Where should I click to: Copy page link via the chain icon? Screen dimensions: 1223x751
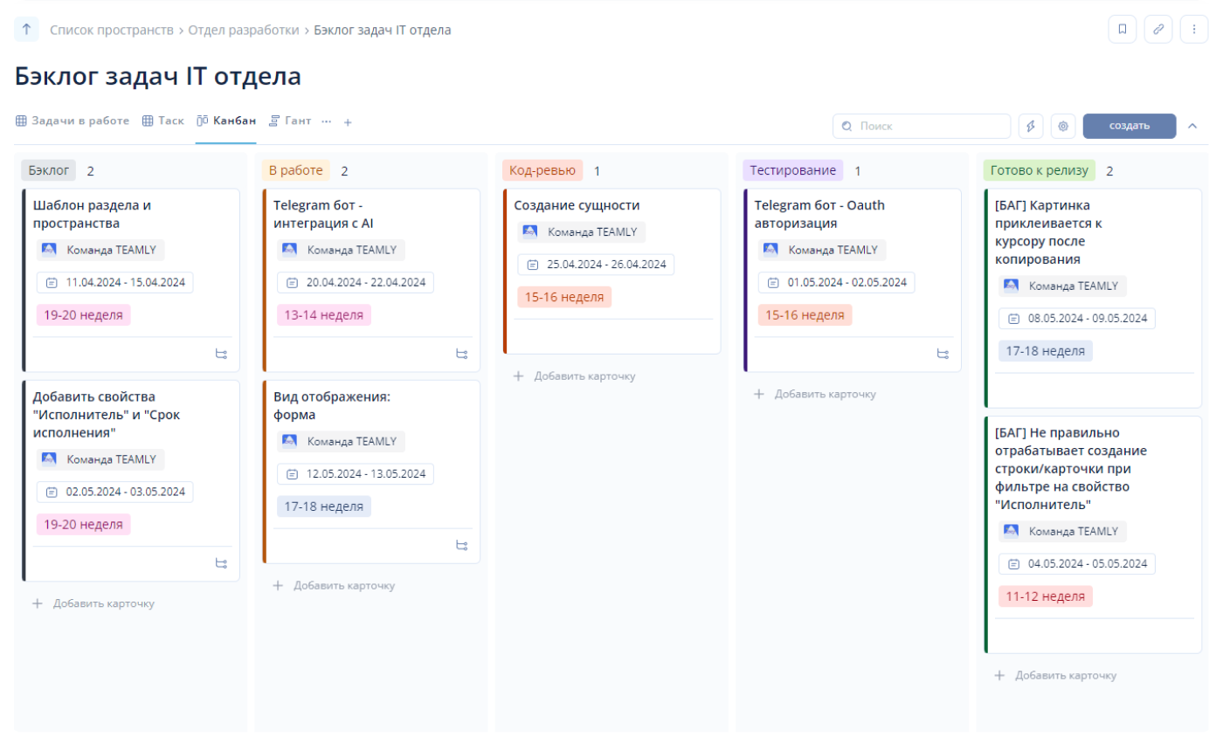1159,29
